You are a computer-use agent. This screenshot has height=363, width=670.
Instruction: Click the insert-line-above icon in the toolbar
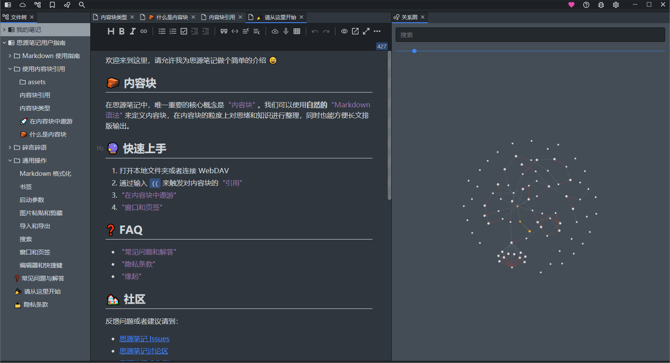point(246,31)
